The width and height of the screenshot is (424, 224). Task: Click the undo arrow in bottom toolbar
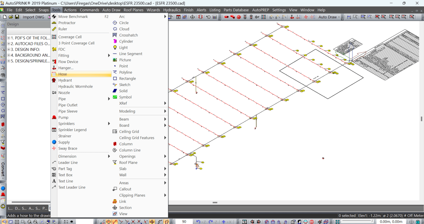(198, 222)
